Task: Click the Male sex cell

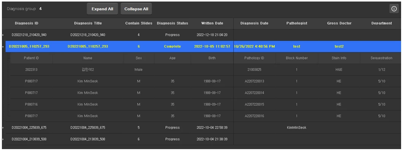Action: click(138, 70)
